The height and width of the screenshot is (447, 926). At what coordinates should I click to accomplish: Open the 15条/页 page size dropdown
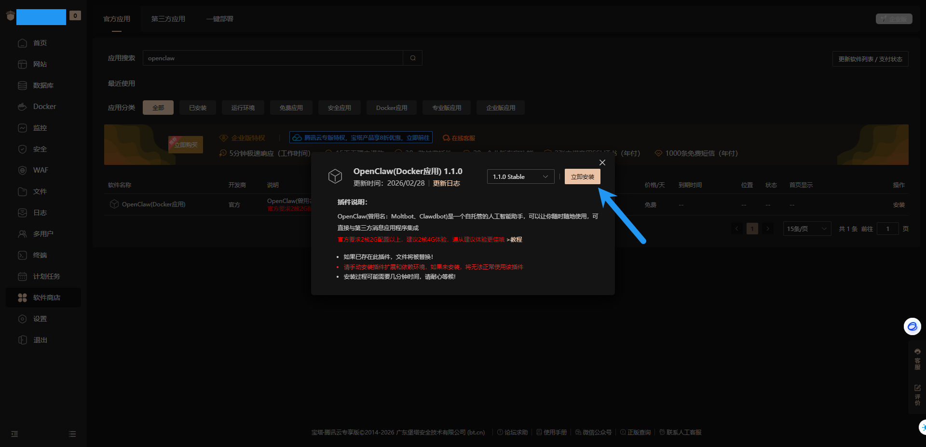(806, 229)
